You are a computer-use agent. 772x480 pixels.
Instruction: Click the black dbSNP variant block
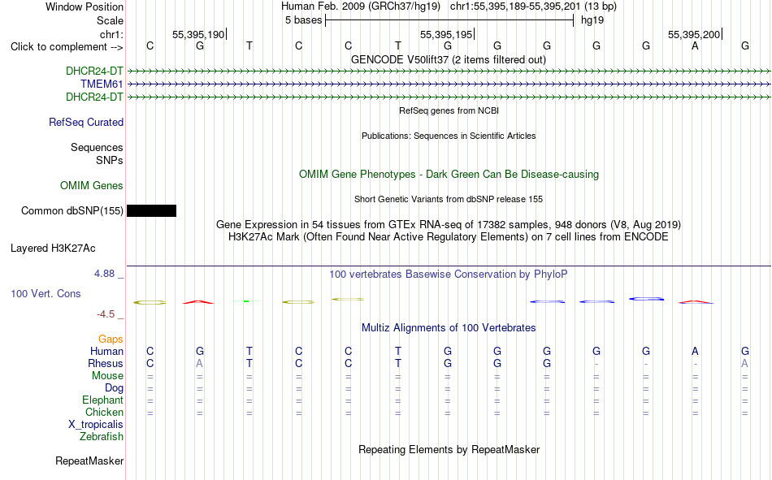pyautogui.click(x=152, y=210)
